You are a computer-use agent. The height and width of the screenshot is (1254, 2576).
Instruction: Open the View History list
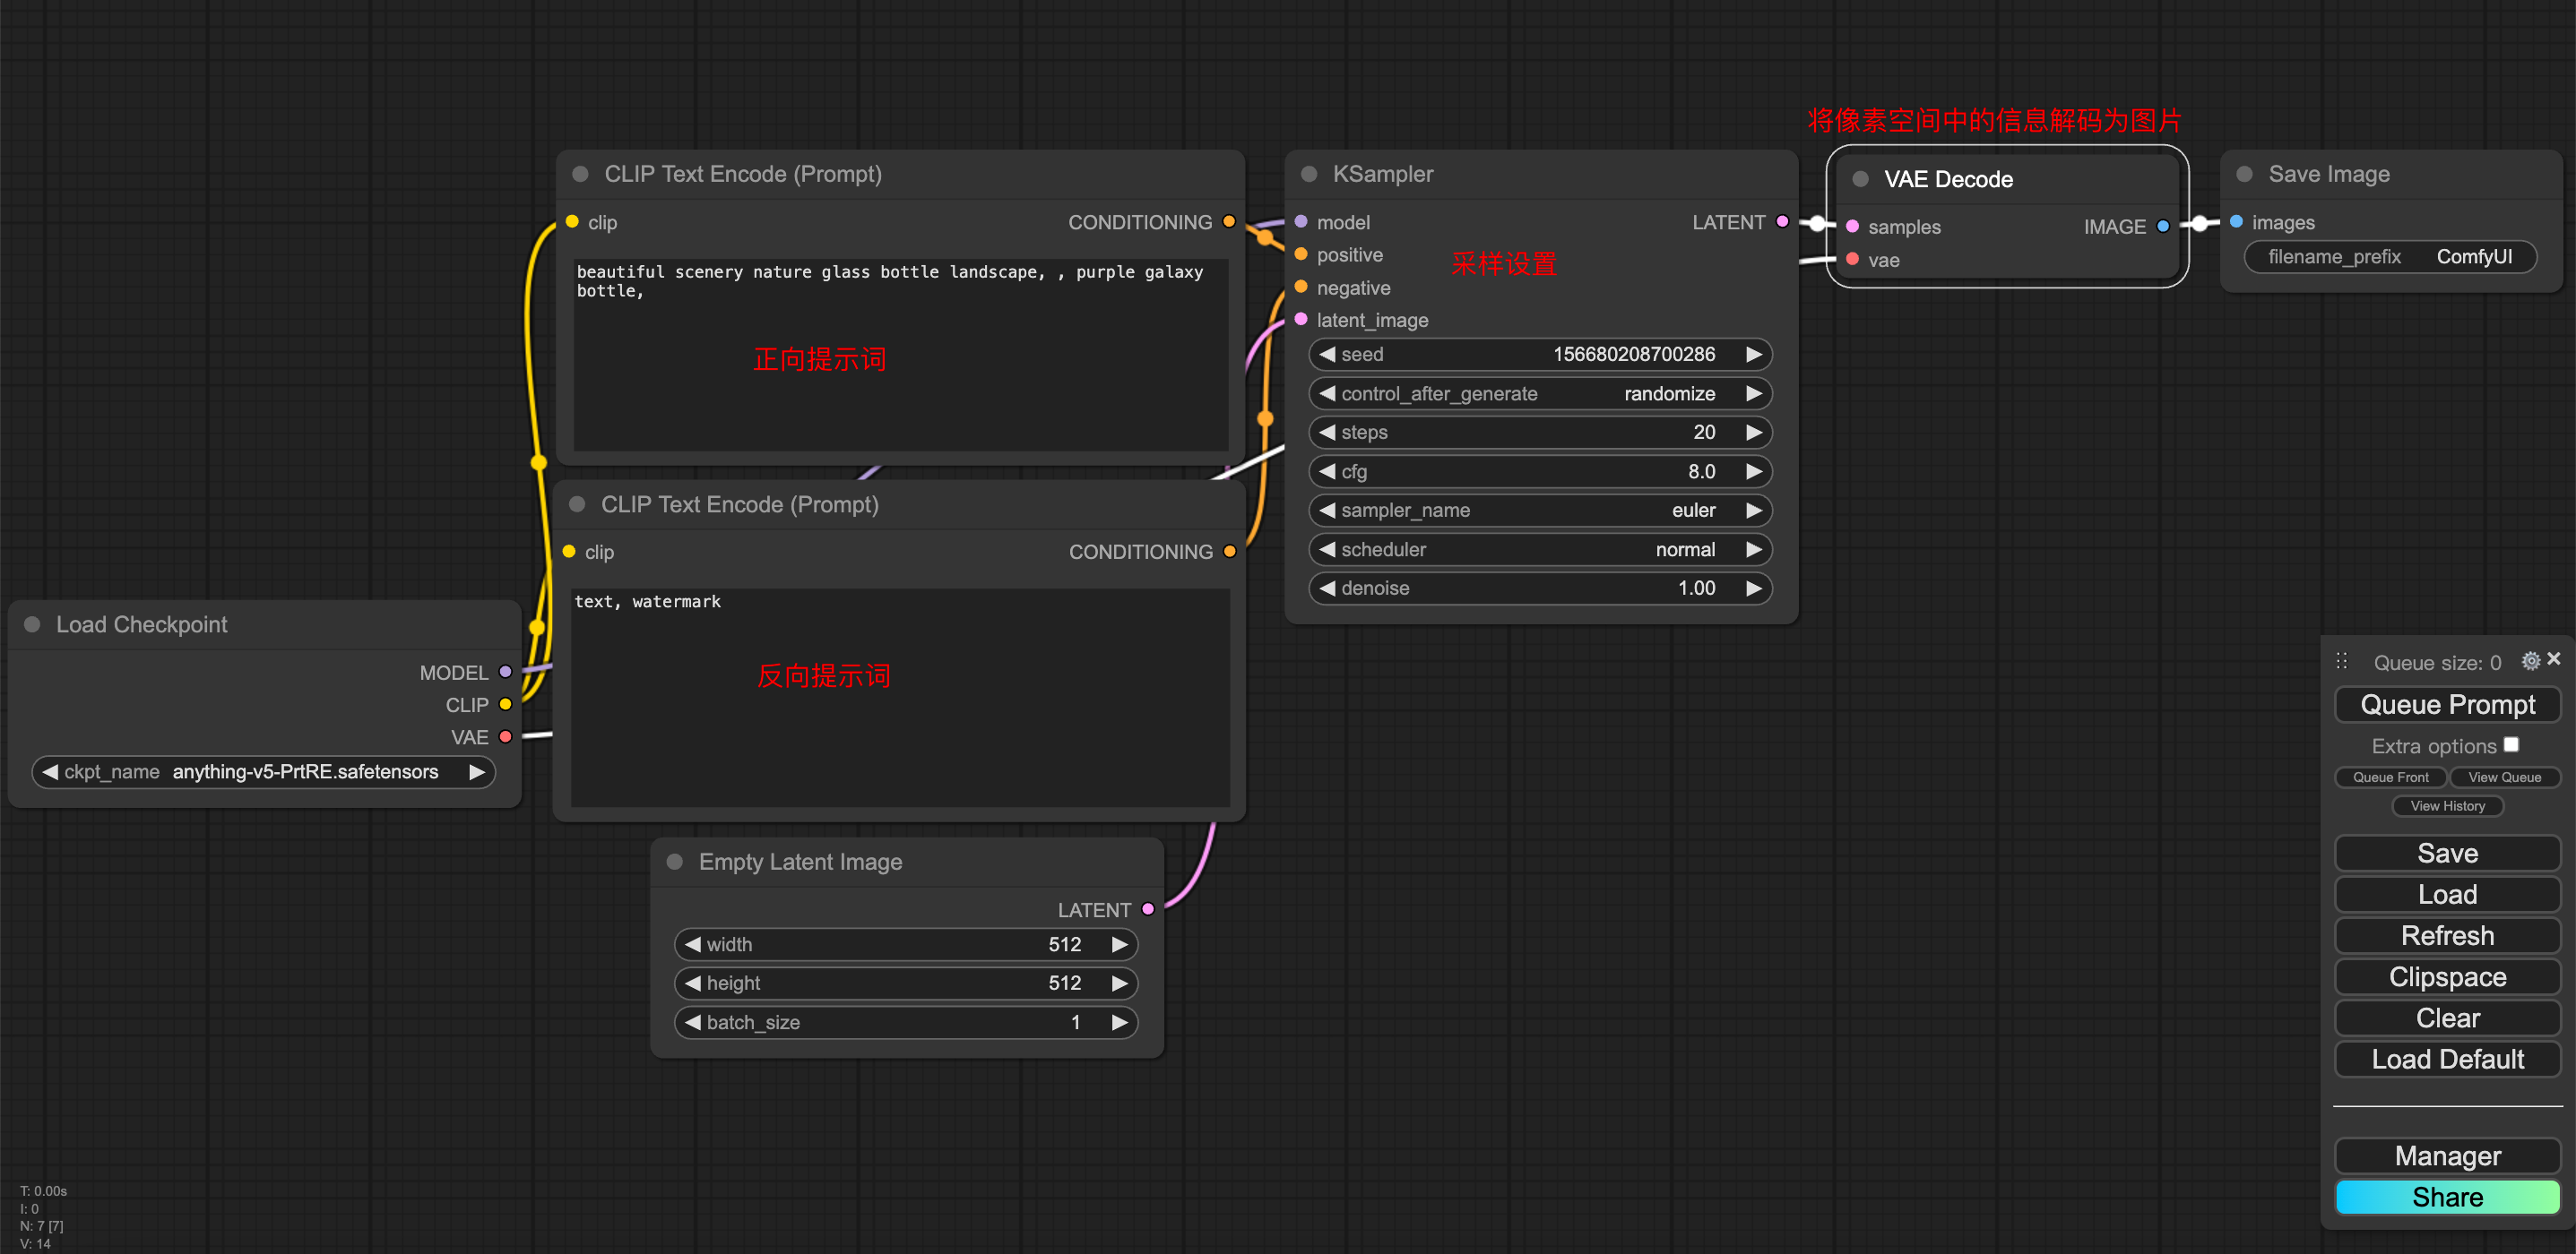click(x=2447, y=806)
